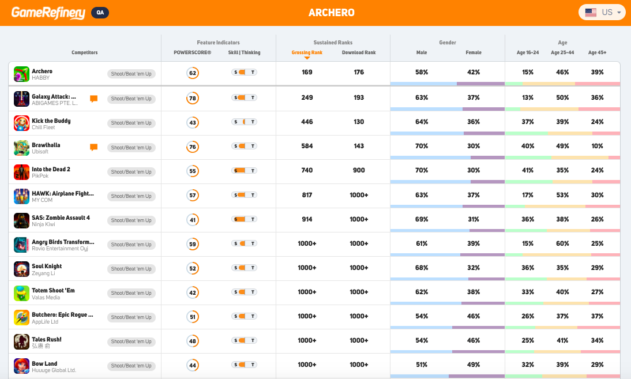Image resolution: width=631 pixels, height=379 pixels.
Task: Click Into the Dead 2's genre tag
Action: coord(131,172)
